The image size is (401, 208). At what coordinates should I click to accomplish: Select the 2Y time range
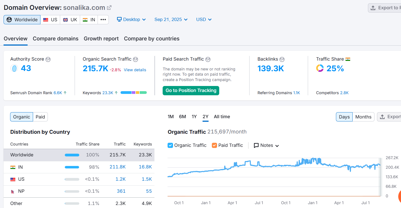(x=206, y=117)
